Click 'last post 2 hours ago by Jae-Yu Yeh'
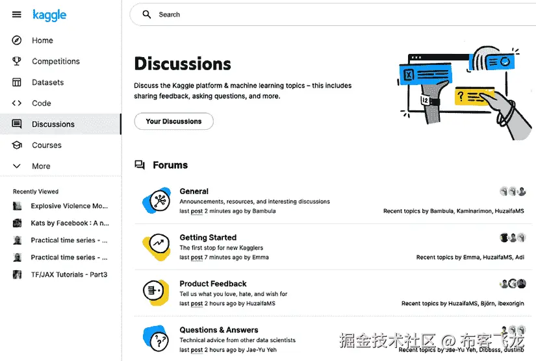 pyautogui.click(x=228, y=350)
